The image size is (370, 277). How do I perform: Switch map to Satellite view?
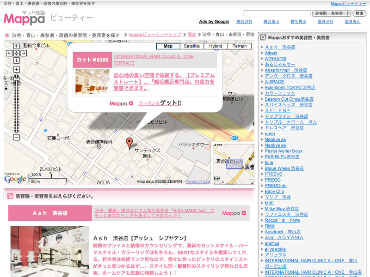tap(192, 46)
